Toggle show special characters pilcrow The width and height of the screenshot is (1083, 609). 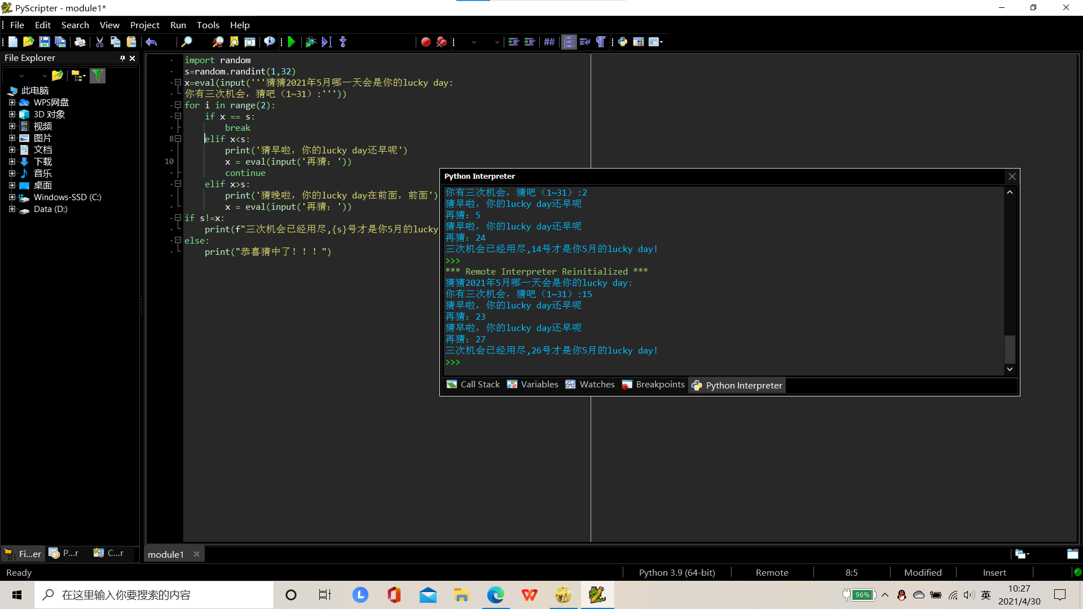coord(601,42)
